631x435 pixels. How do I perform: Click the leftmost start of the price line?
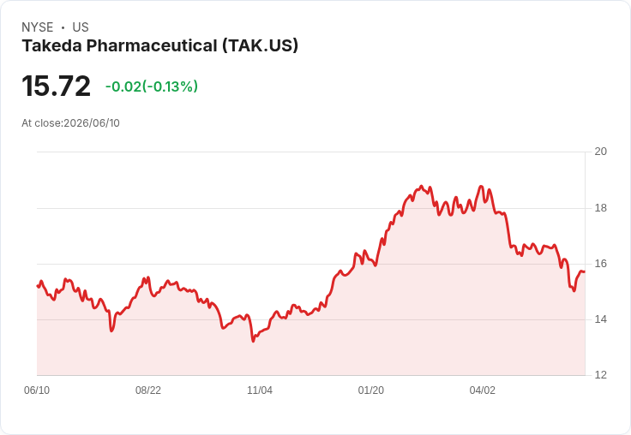[x=38, y=286]
